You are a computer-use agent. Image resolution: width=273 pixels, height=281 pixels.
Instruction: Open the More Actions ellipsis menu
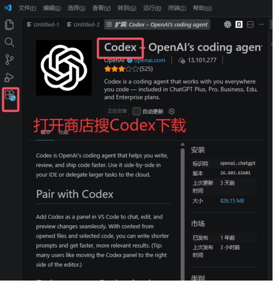tap(262, 25)
